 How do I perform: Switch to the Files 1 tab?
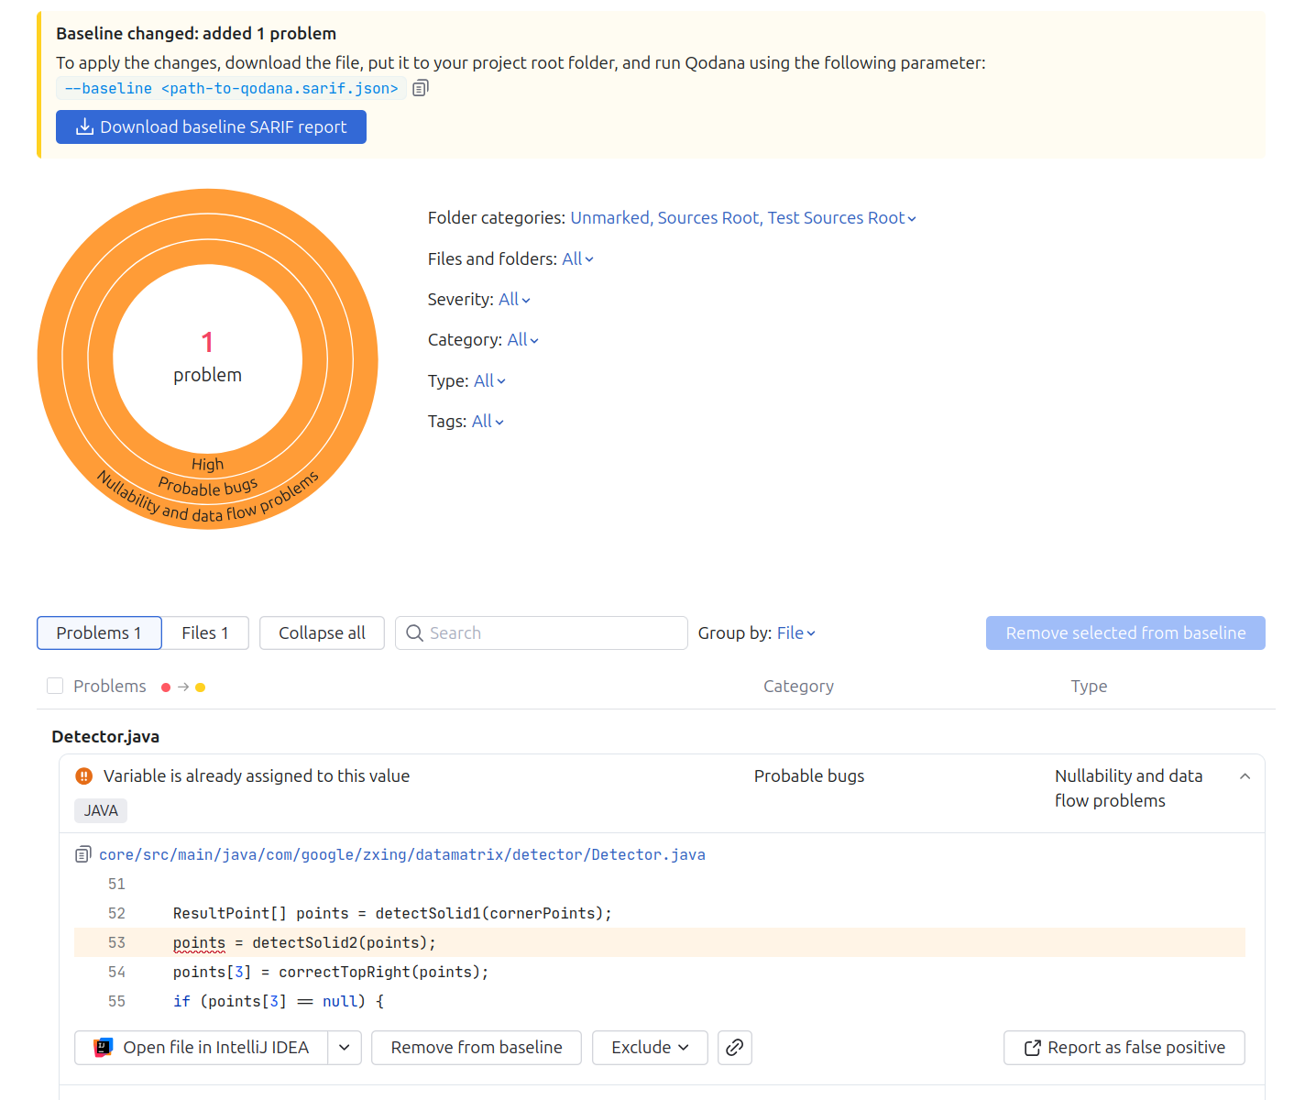(x=204, y=633)
